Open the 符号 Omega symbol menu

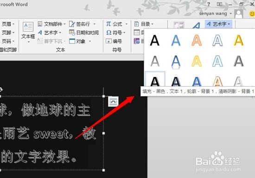(116, 32)
